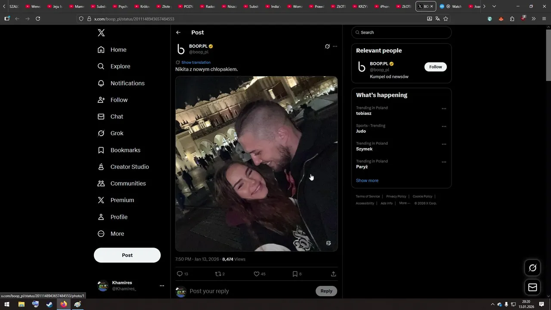Screen dimensions: 551x310
Task: Click the floating Grok button
Action: pos(532,268)
